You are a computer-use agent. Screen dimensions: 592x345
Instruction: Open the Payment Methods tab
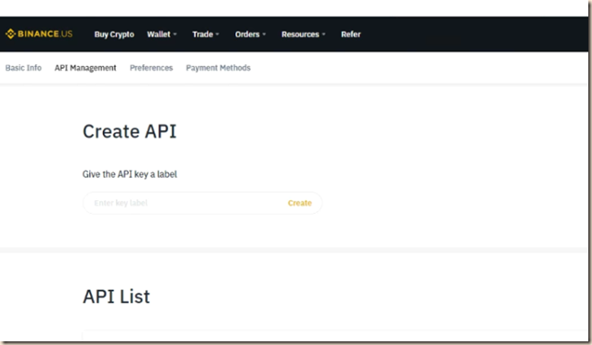coord(218,68)
